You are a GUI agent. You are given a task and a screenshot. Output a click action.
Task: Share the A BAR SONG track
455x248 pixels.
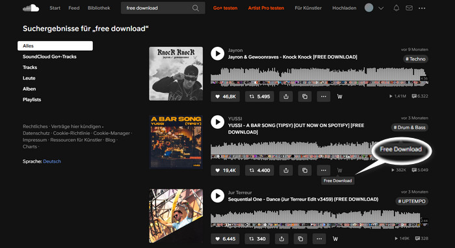click(286, 171)
